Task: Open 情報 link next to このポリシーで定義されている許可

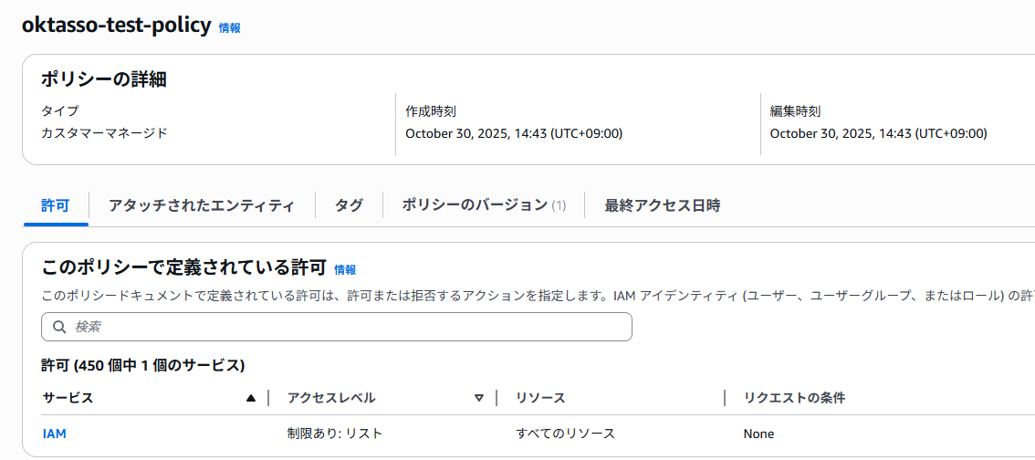Action: (x=345, y=269)
